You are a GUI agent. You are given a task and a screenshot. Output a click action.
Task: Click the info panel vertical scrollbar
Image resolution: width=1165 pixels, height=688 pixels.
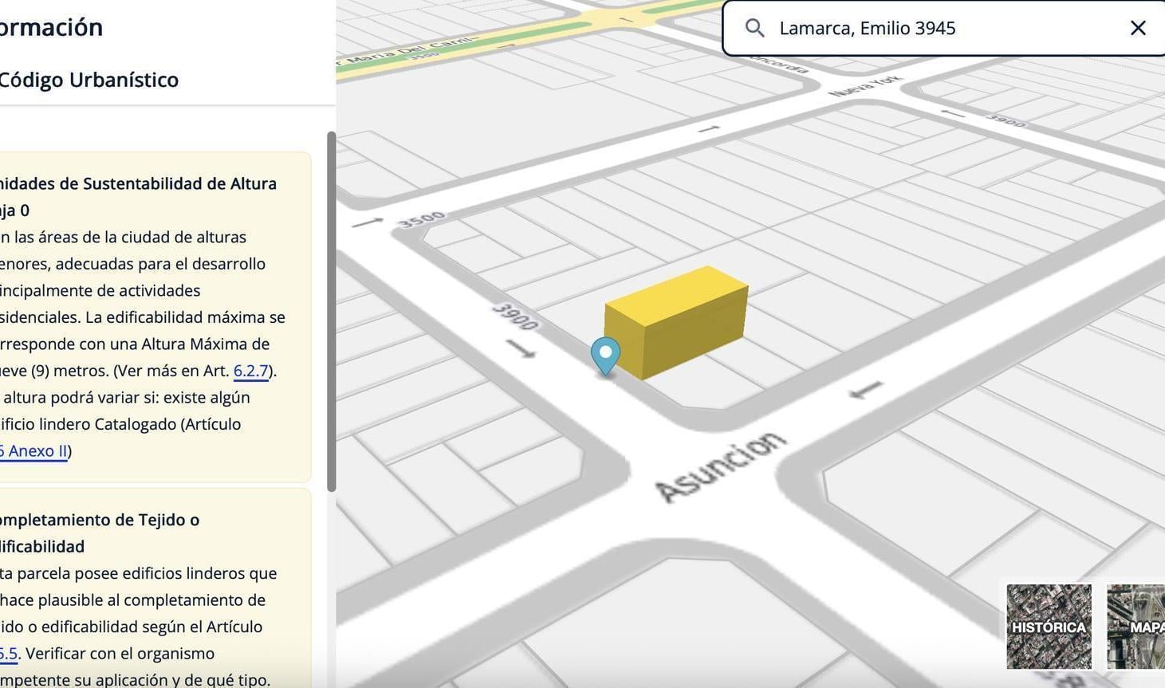pos(332,311)
